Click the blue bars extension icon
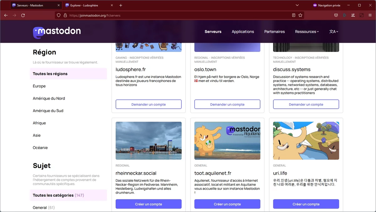 pyautogui.click(x=344, y=15)
